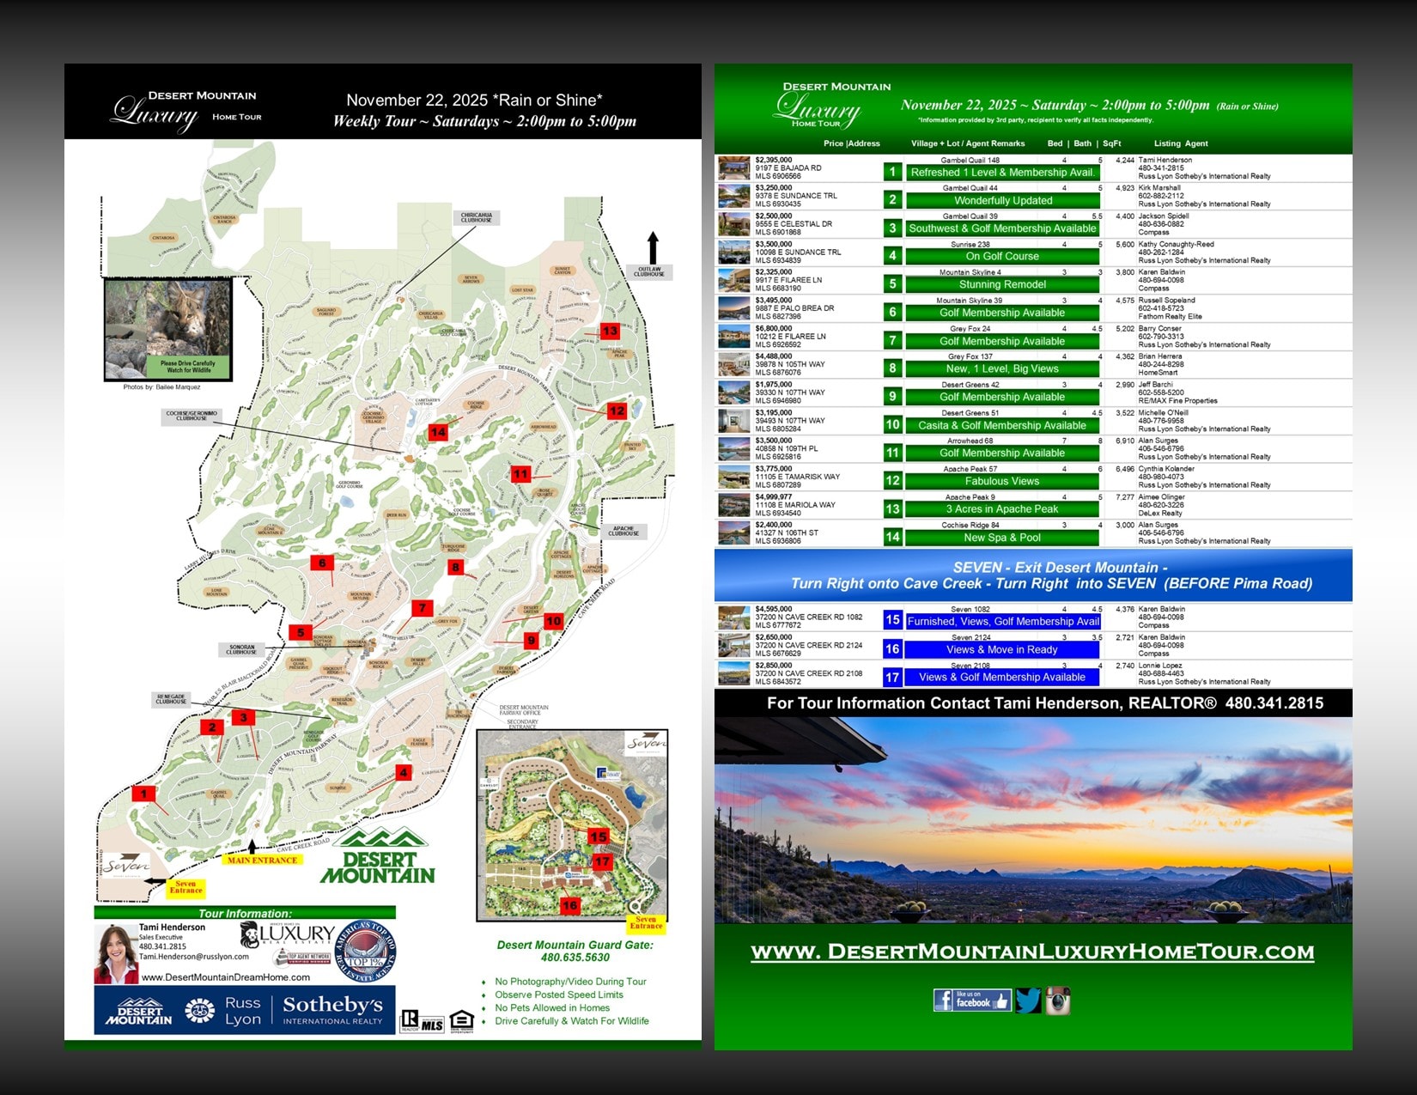The height and width of the screenshot is (1095, 1417).
Task: Select red marker 13 on the map
Action: click(610, 331)
